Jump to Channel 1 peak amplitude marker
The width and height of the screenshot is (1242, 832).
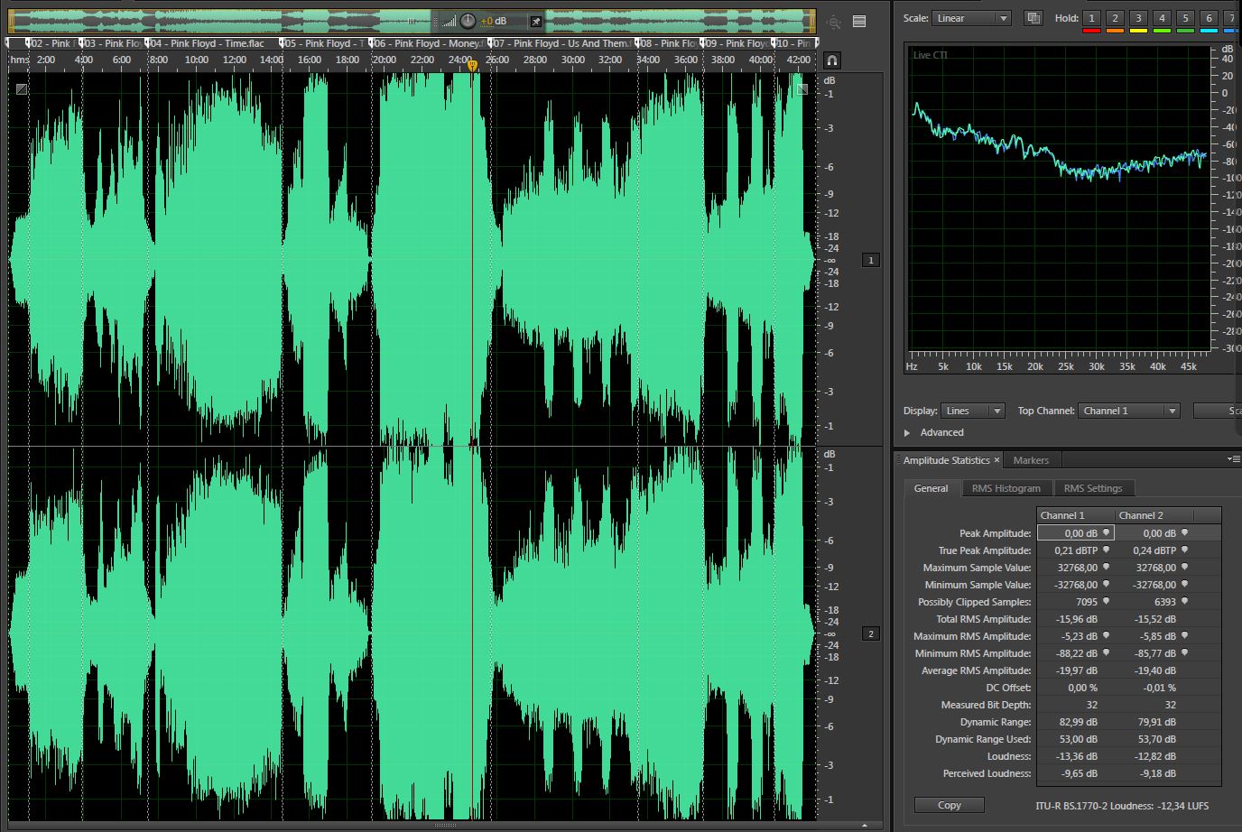pyautogui.click(x=1106, y=533)
